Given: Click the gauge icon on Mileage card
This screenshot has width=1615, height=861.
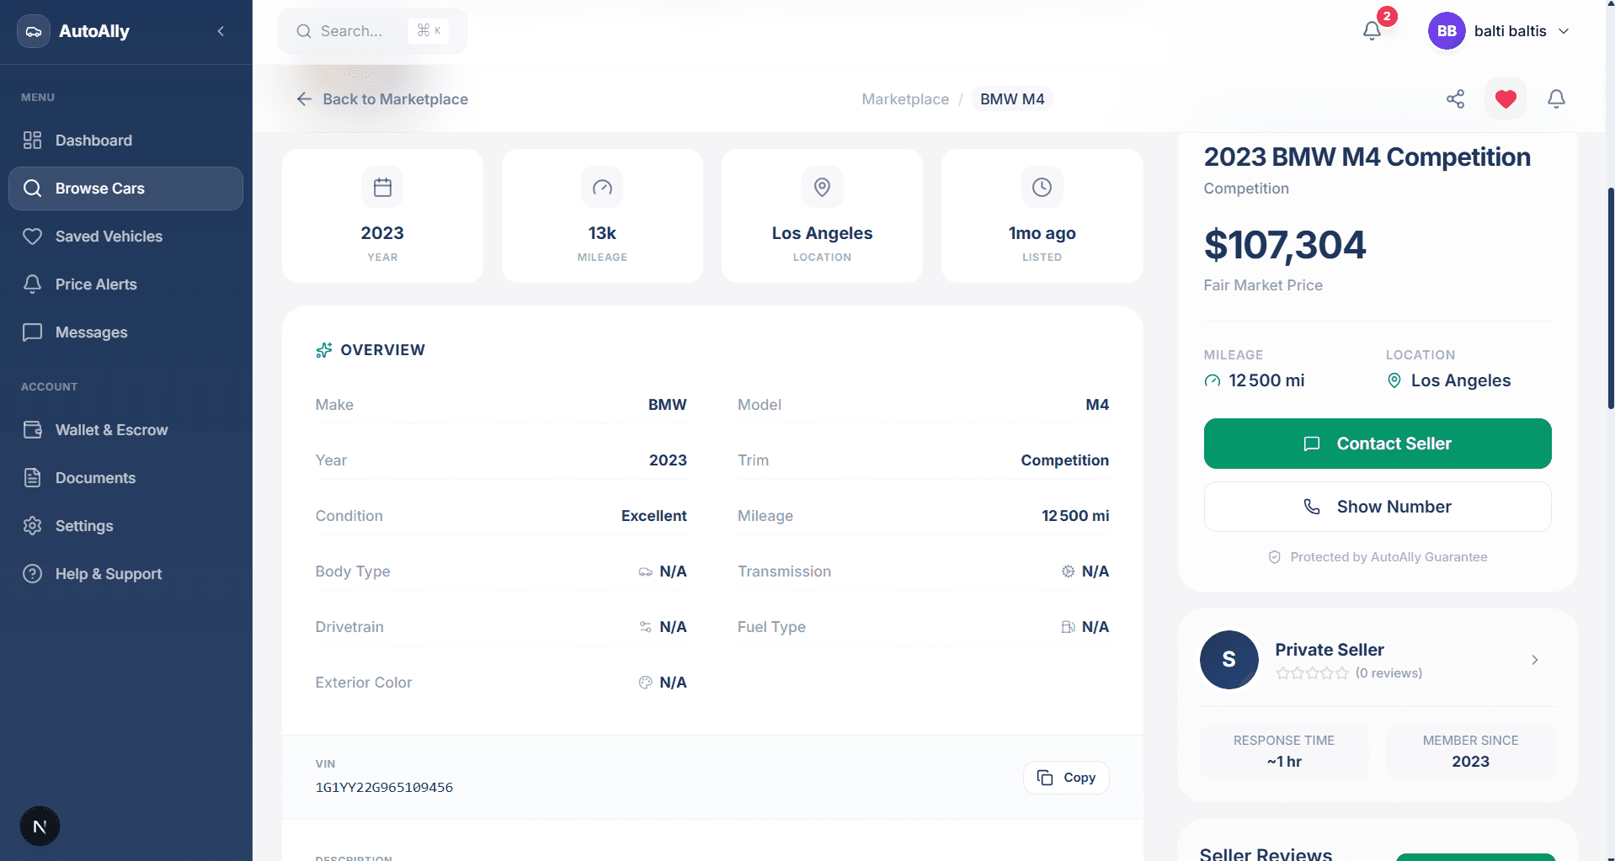Looking at the screenshot, I should tap(602, 187).
